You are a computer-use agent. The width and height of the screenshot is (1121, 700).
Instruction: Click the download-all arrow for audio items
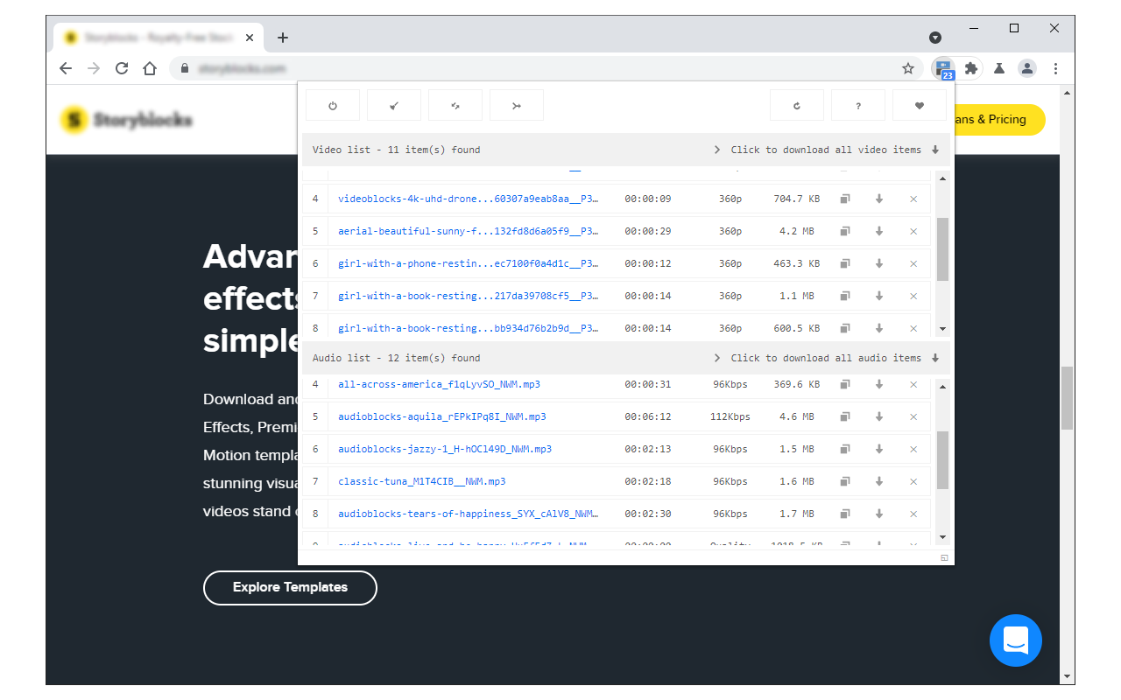(x=935, y=358)
